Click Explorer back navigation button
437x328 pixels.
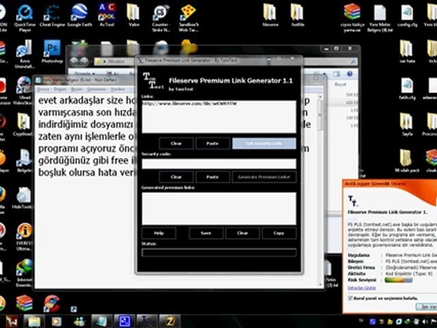[x=75, y=61]
